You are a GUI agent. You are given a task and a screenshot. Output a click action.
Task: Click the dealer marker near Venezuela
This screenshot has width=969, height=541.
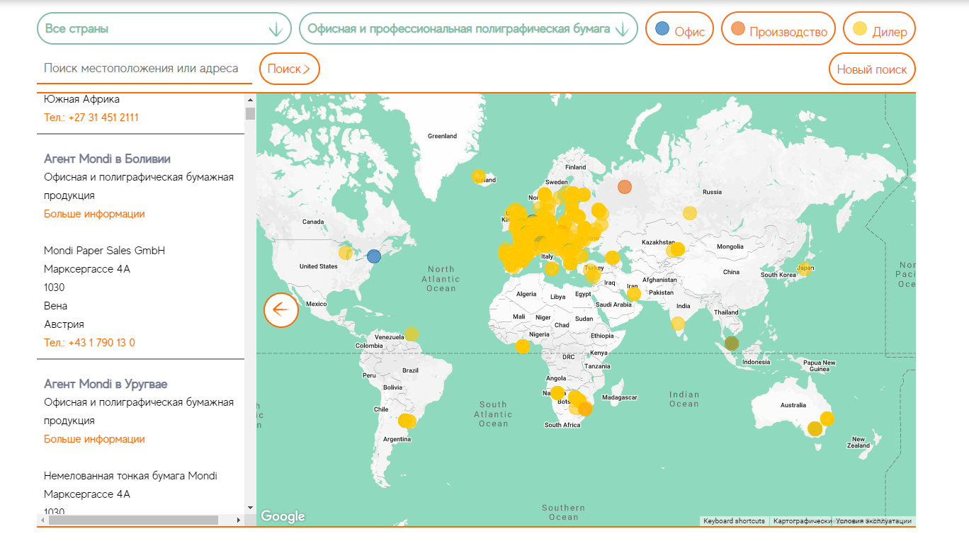coord(412,334)
